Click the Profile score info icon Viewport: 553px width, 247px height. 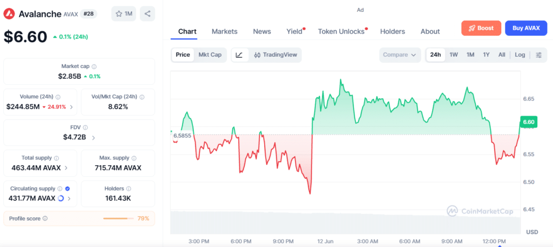45,218
